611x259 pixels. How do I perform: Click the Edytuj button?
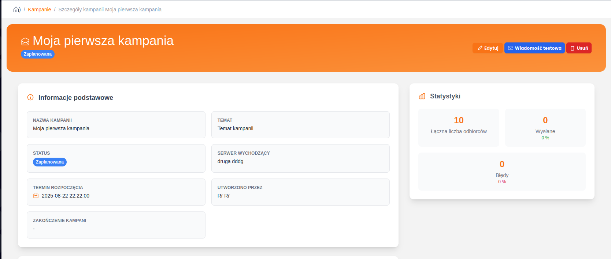pyautogui.click(x=488, y=48)
